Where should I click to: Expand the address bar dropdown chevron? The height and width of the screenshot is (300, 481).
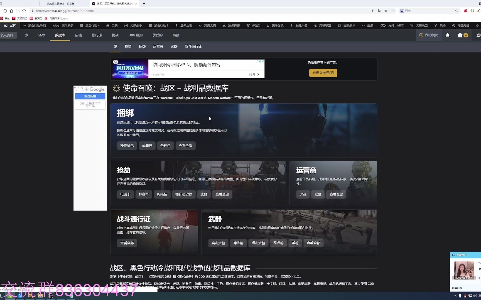393,11
